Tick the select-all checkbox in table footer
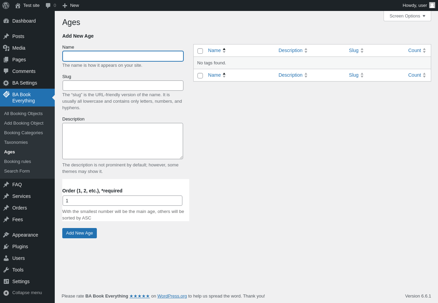Screen dimensions: 438x303 pyautogui.click(x=200, y=76)
